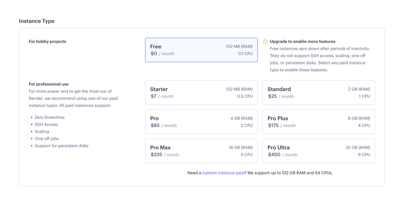This screenshot has height=205, width=404.
Task: Click the For professional use heading
Action: (x=48, y=84)
